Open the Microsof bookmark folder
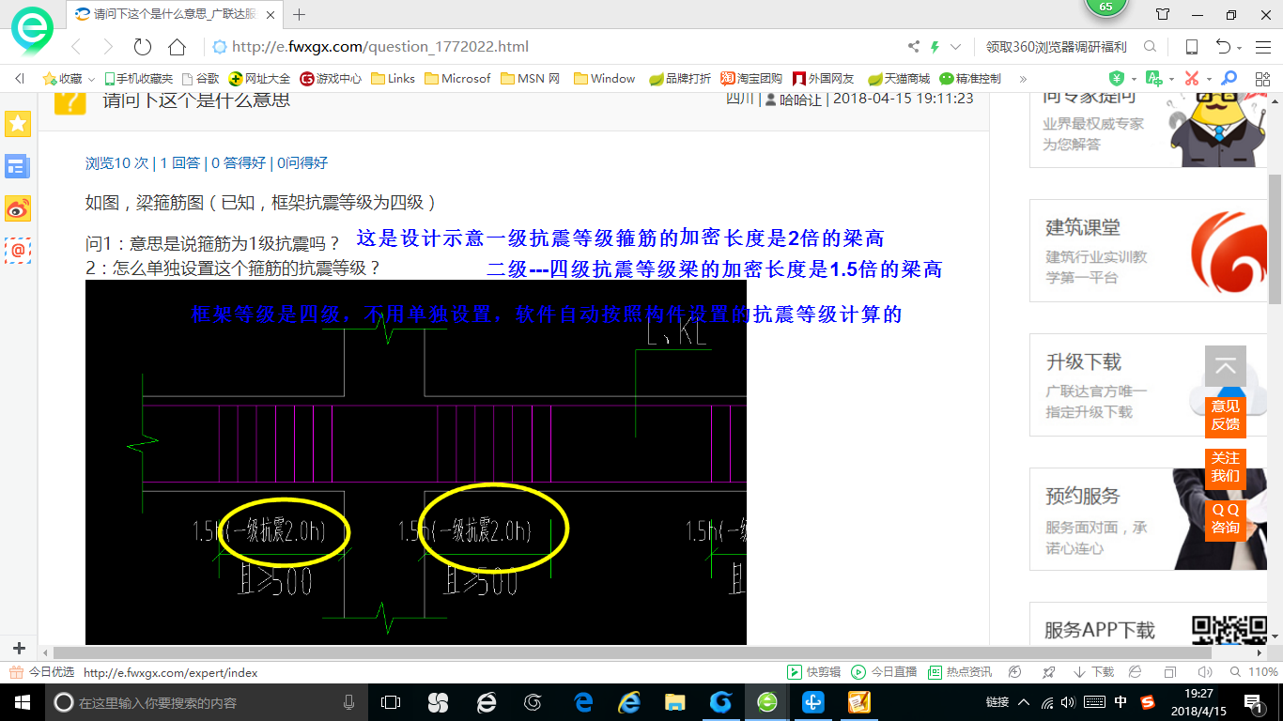Image resolution: width=1283 pixels, height=721 pixels. [x=457, y=79]
